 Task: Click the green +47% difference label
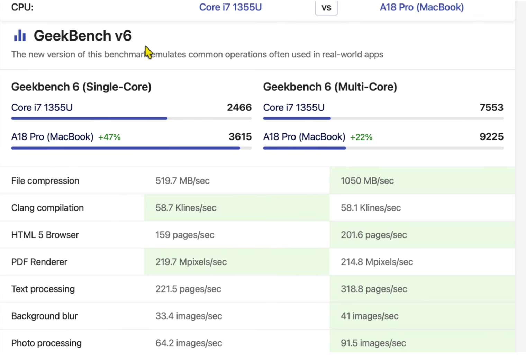click(109, 137)
